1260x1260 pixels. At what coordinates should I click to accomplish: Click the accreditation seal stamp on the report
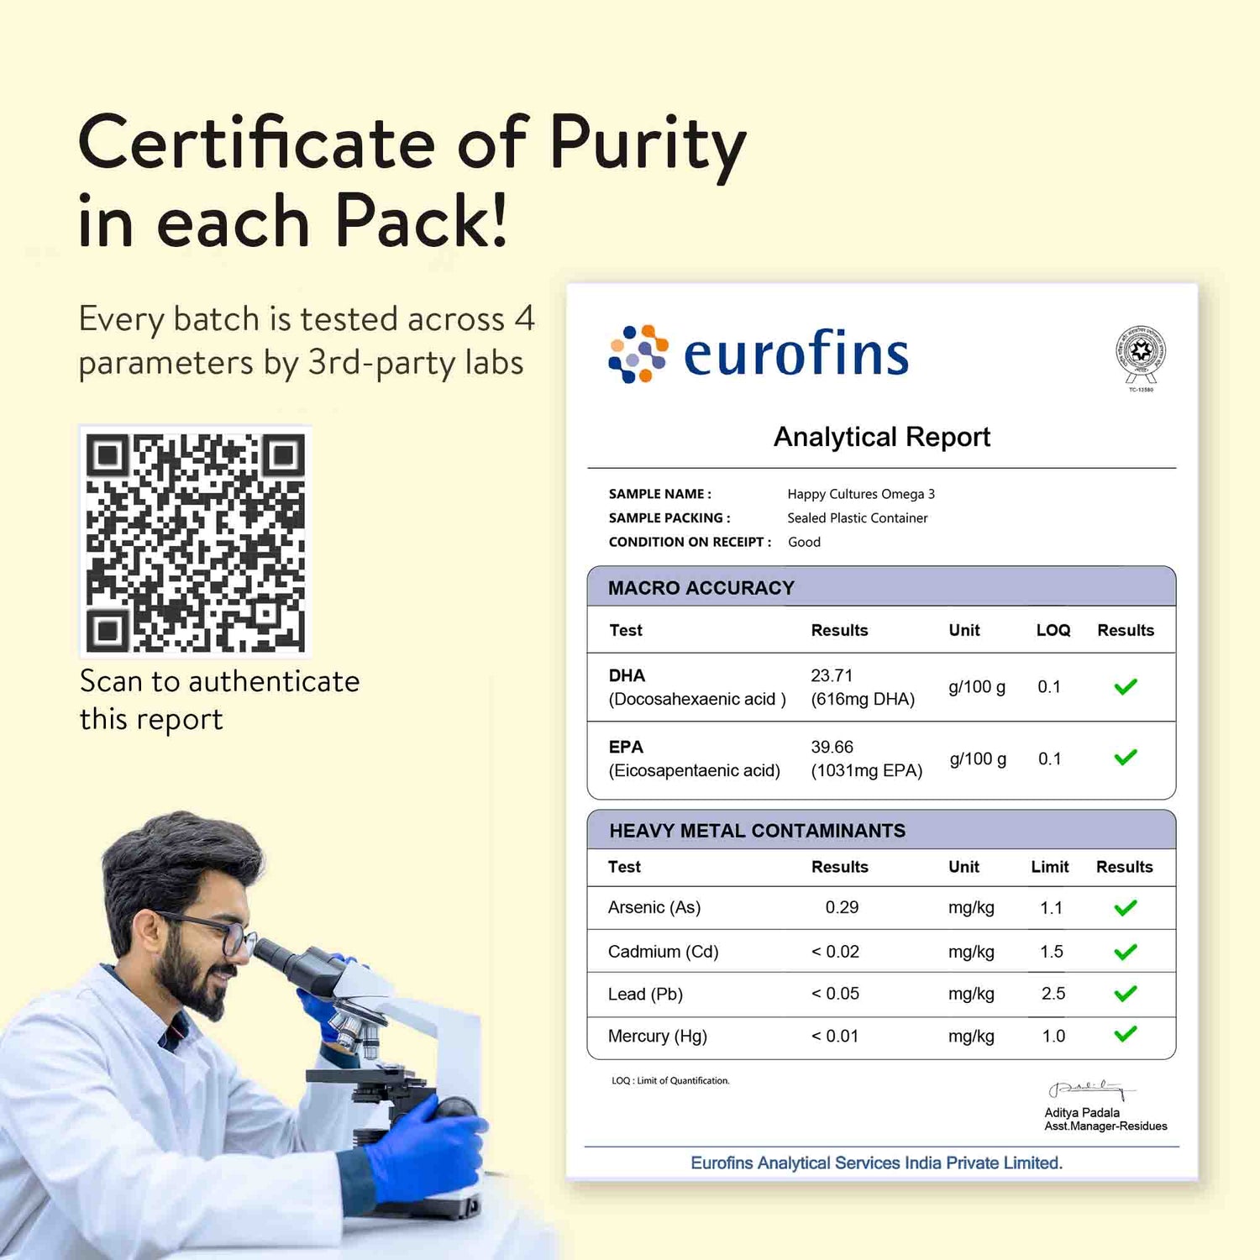(1140, 356)
